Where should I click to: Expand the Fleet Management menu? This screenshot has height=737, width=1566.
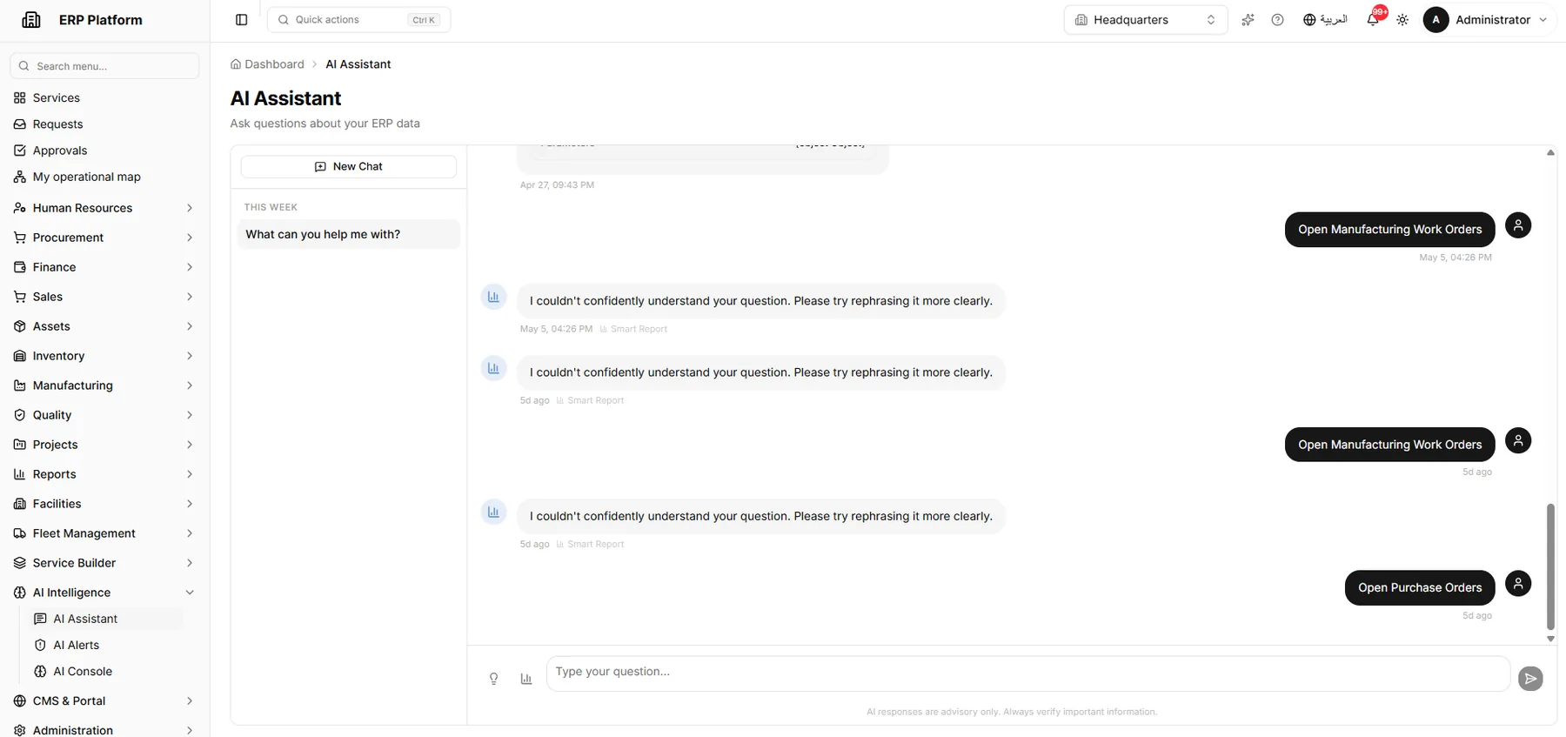(x=104, y=533)
